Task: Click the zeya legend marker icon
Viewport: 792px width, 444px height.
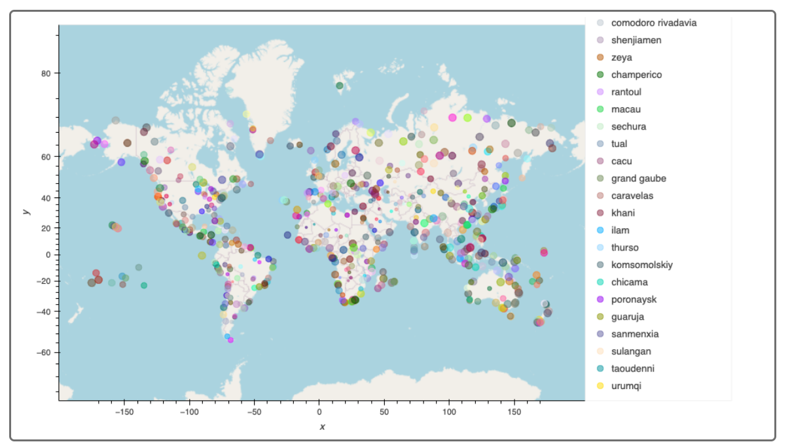Action: click(x=600, y=57)
